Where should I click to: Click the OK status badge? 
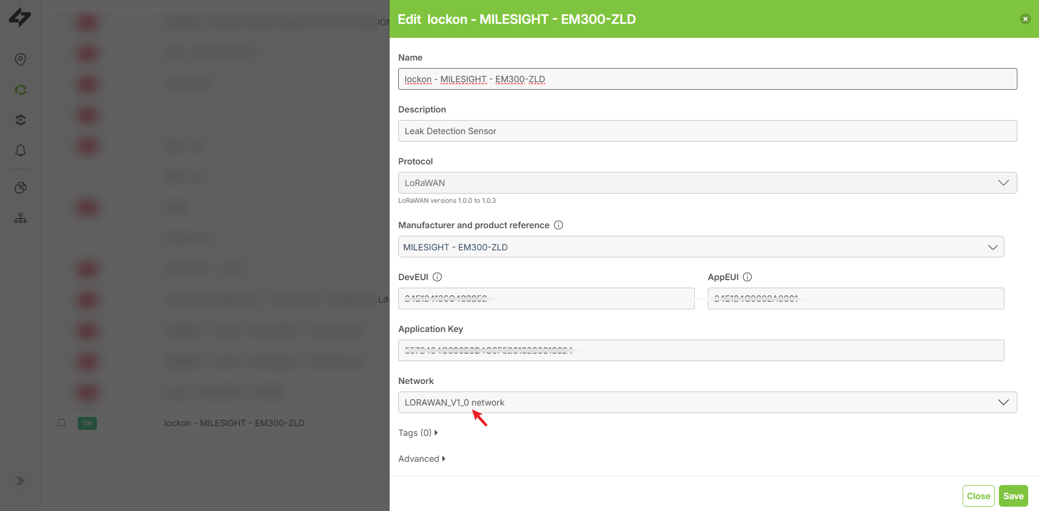[x=87, y=423]
